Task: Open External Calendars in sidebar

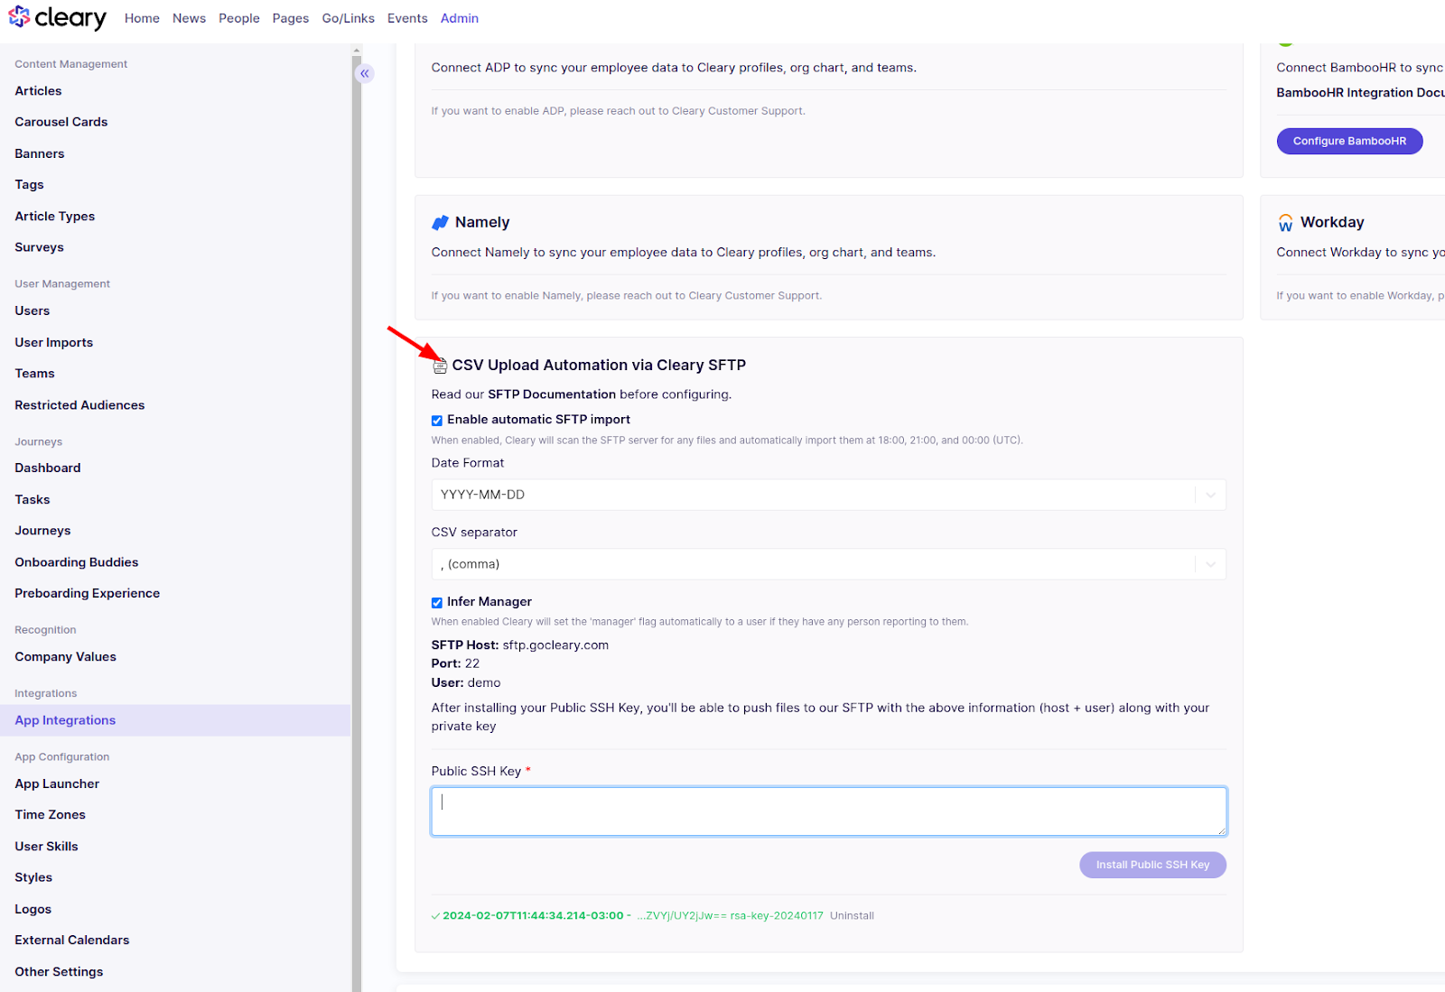Action: point(72,941)
